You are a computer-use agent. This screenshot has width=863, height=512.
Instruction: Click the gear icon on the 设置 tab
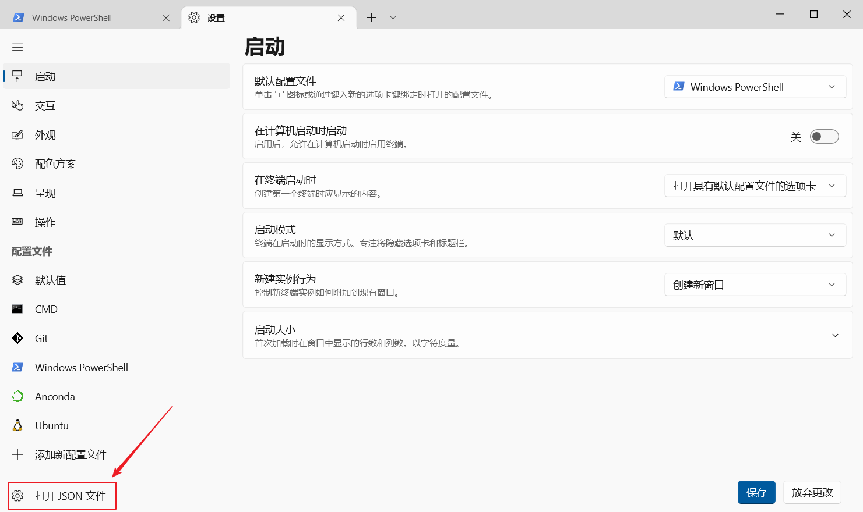coord(194,17)
